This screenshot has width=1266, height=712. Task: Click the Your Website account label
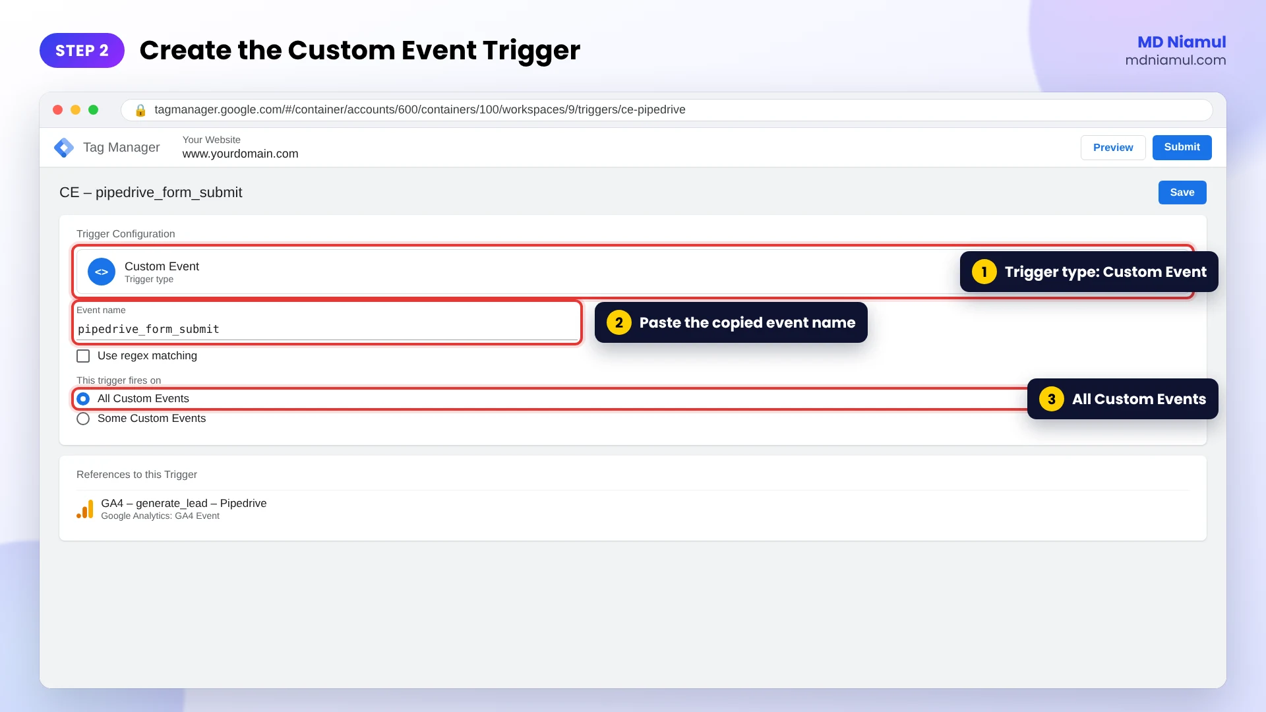(x=212, y=140)
